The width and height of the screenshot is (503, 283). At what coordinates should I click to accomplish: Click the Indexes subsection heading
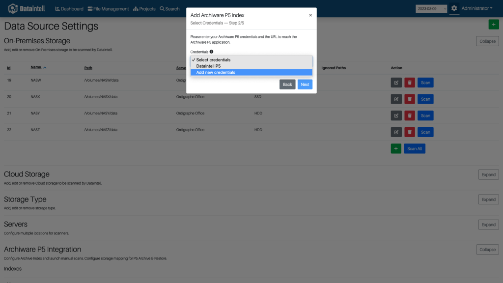click(13, 269)
